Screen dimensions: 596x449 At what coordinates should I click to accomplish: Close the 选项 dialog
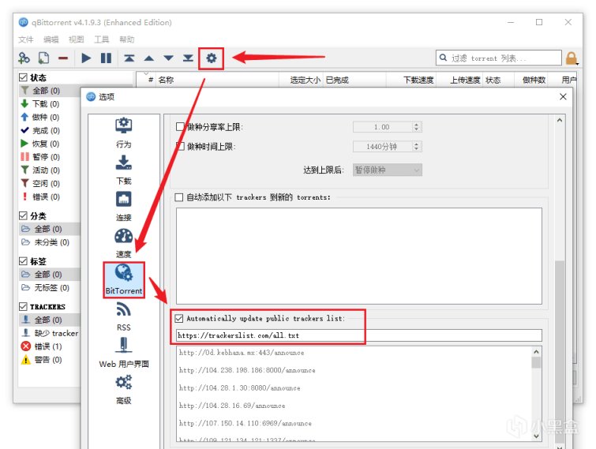point(563,97)
